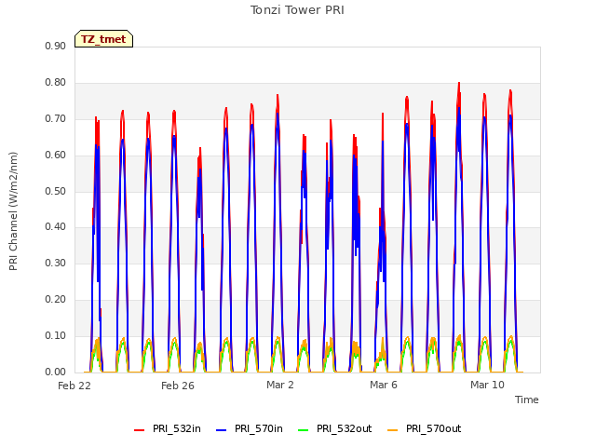The image size is (596, 447).
Task: Click the Mar 6 x-axis tick label
Action: pos(384,385)
